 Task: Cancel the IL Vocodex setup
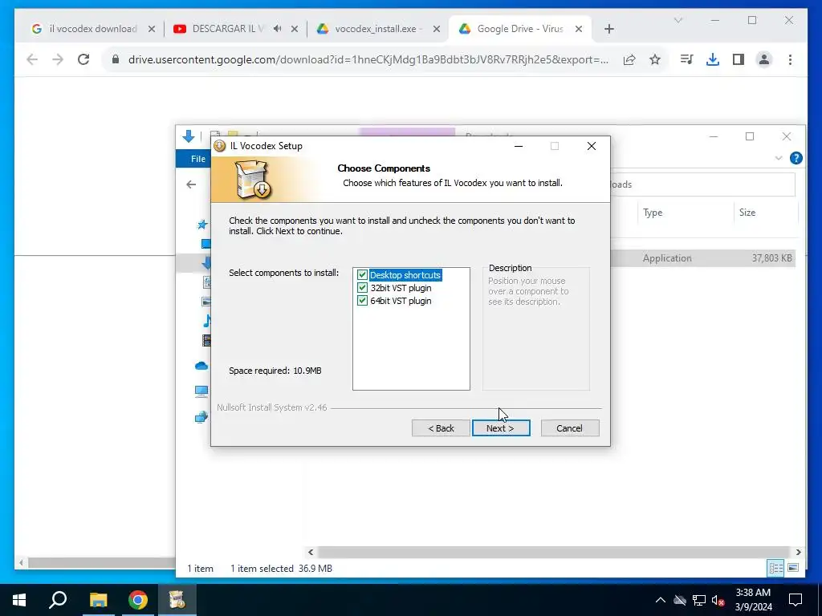pyautogui.click(x=569, y=428)
